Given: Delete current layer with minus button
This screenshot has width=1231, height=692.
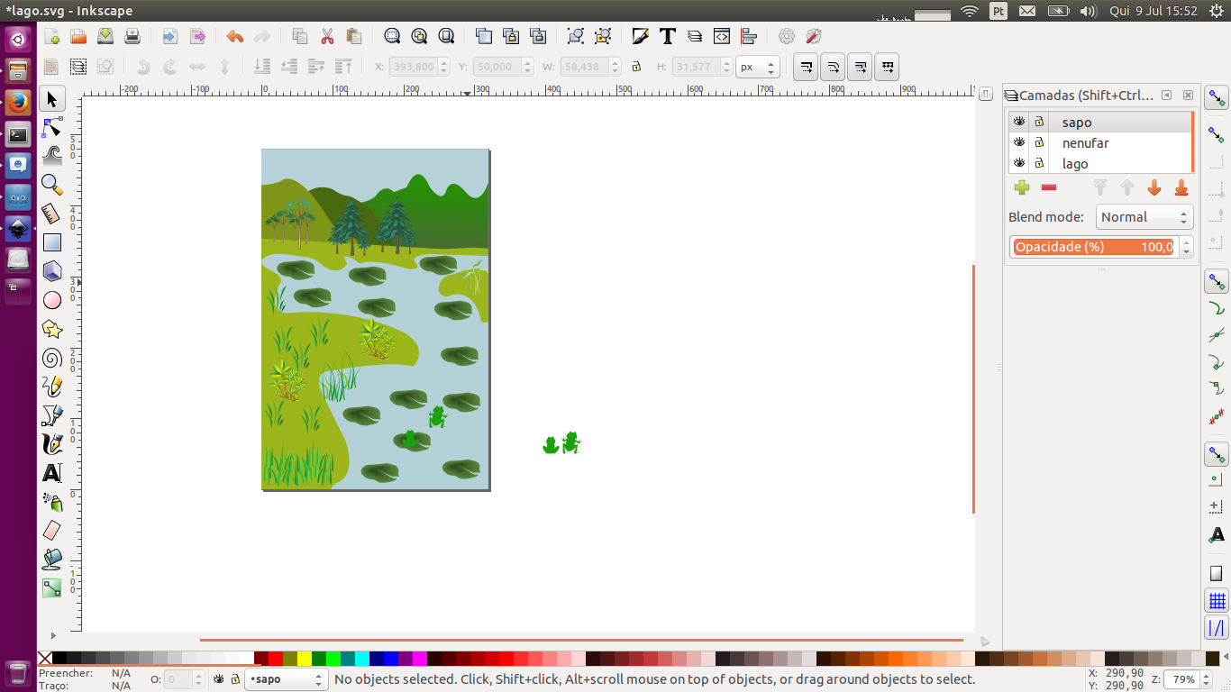Looking at the screenshot, I should pos(1049,187).
